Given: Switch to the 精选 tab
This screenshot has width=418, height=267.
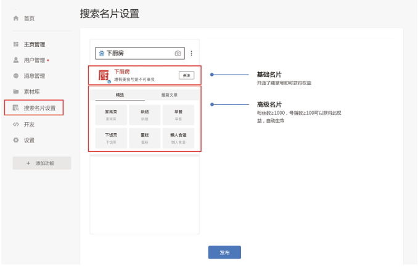Looking at the screenshot, I should point(120,95).
